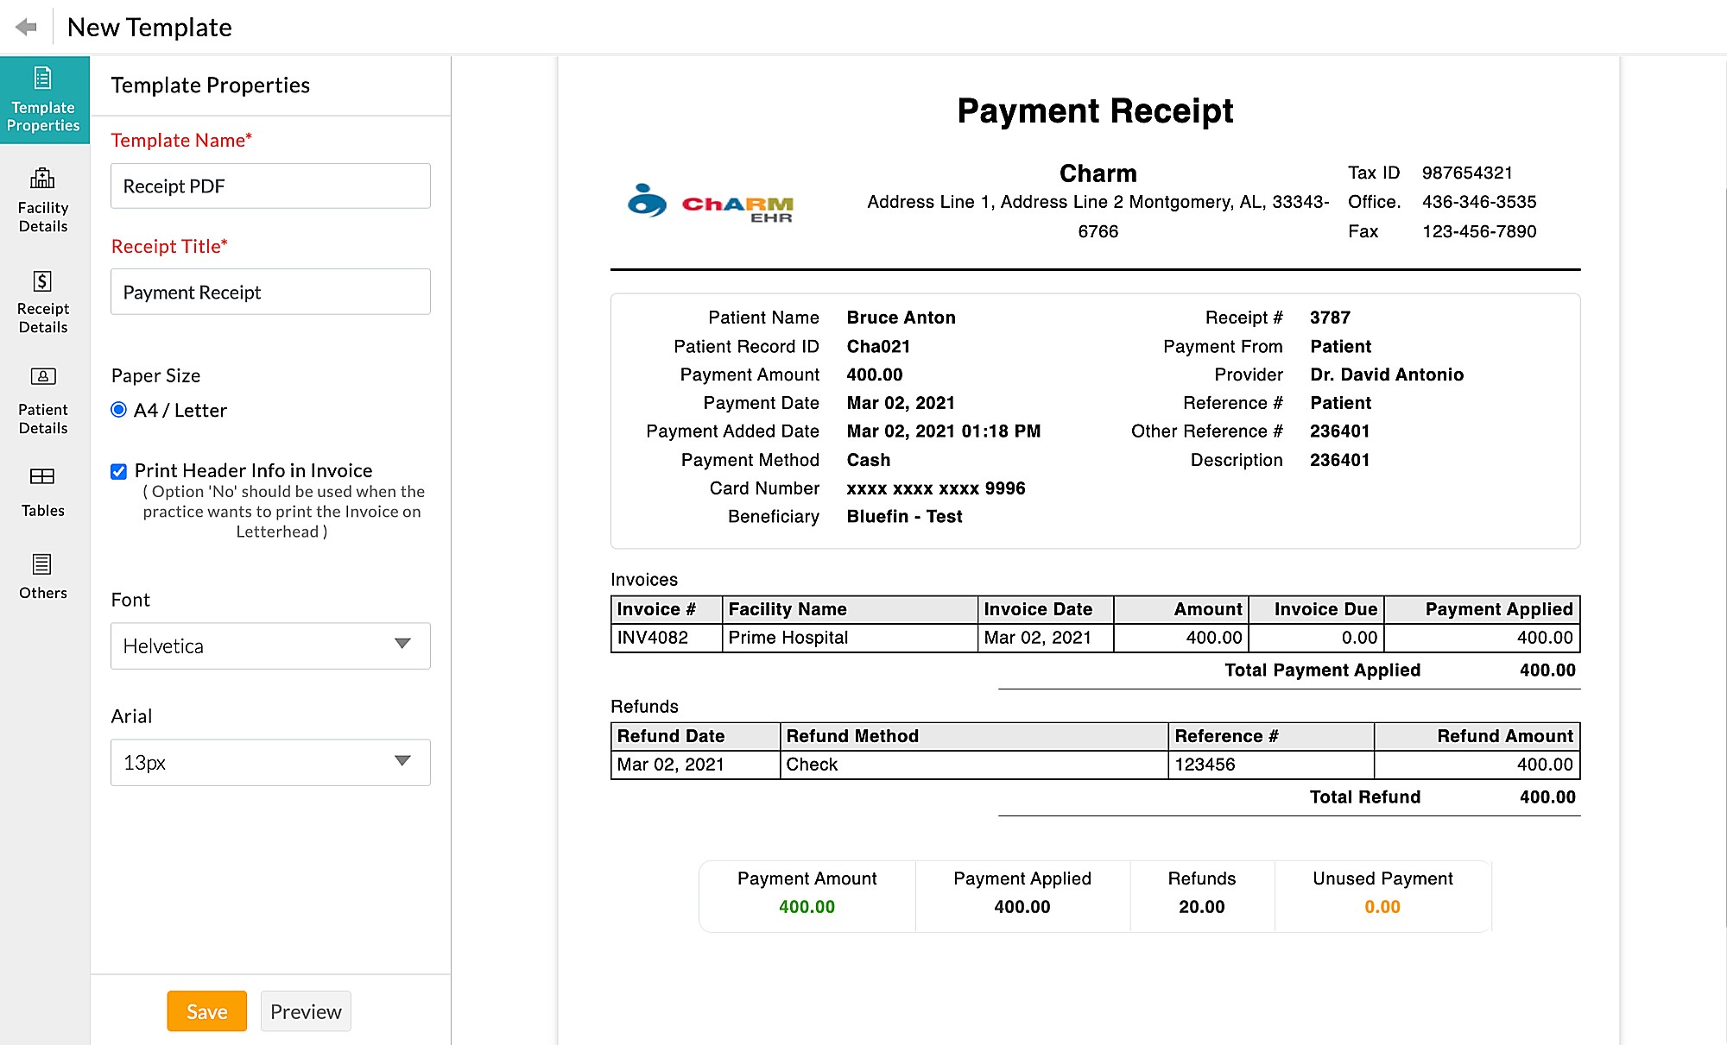1727x1045 pixels.
Task: Preview the Payment Receipt template
Action: (x=305, y=1010)
